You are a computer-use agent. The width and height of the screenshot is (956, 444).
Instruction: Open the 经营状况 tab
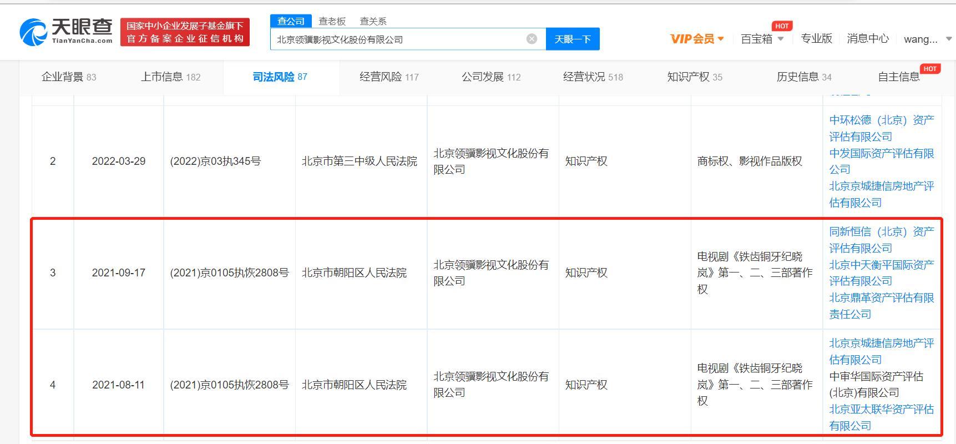(593, 77)
